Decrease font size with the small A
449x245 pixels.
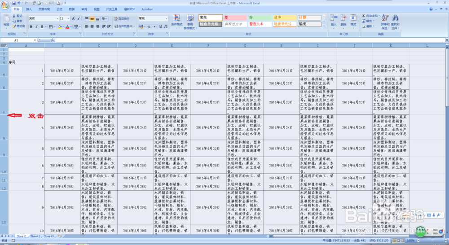click(79, 18)
